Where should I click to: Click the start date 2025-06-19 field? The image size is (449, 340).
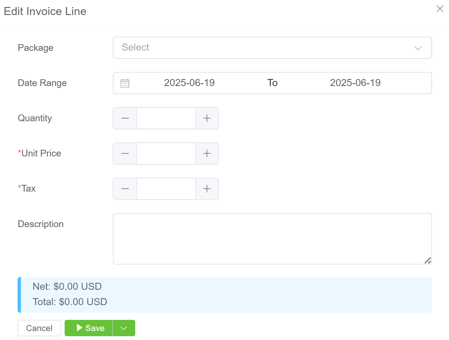click(x=189, y=83)
